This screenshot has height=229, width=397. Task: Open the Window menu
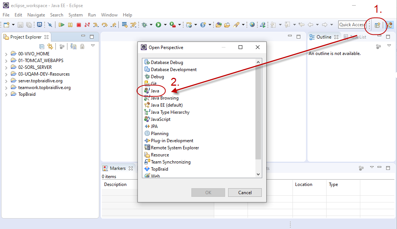click(109, 15)
